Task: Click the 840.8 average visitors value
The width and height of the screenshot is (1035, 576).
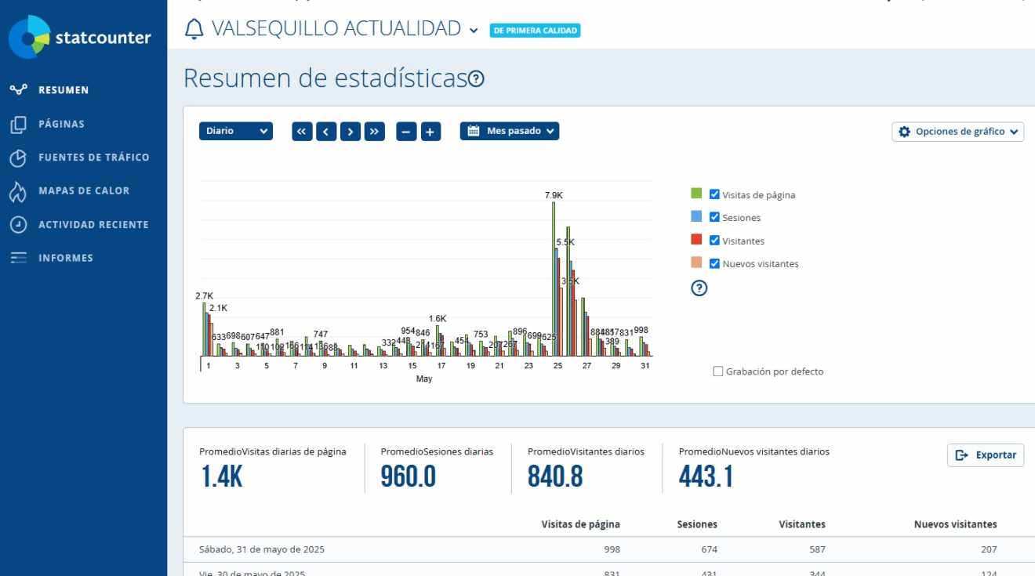Action: point(555,476)
